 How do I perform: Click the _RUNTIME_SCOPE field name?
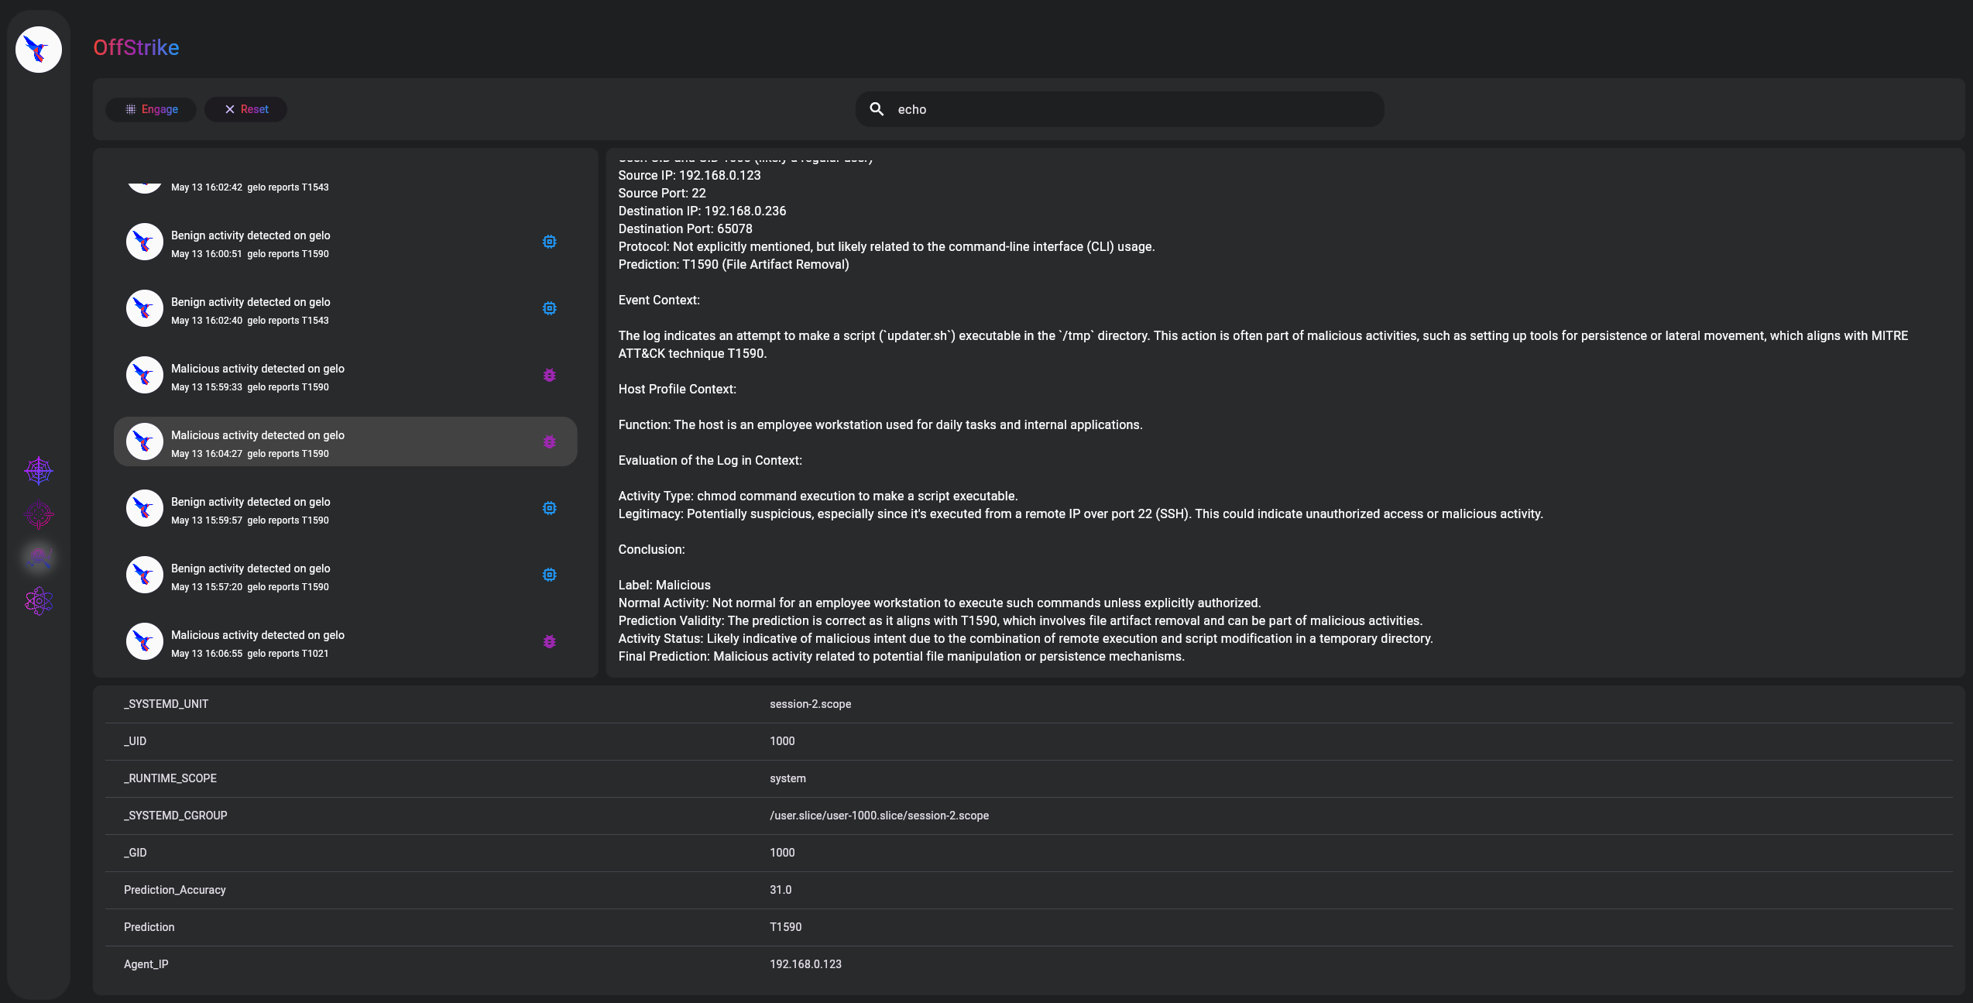170,778
